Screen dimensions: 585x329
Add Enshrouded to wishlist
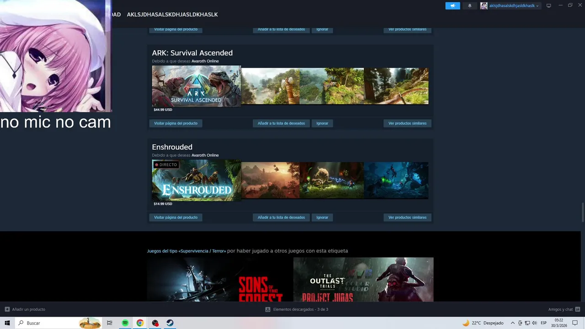[x=281, y=218]
